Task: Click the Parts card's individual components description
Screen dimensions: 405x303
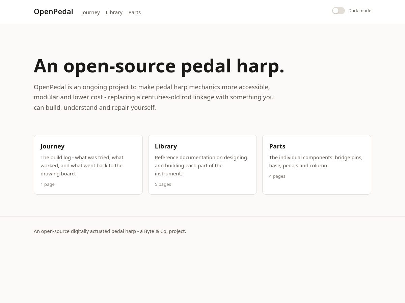Action: click(316, 162)
